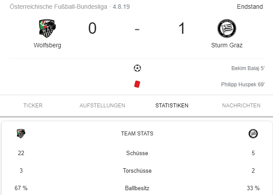Click the Team Stats heading
The image size is (273, 195).
coord(137,134)
